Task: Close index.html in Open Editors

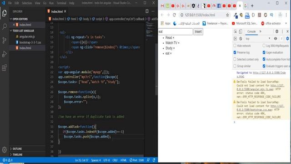Action: click(14, 25)
